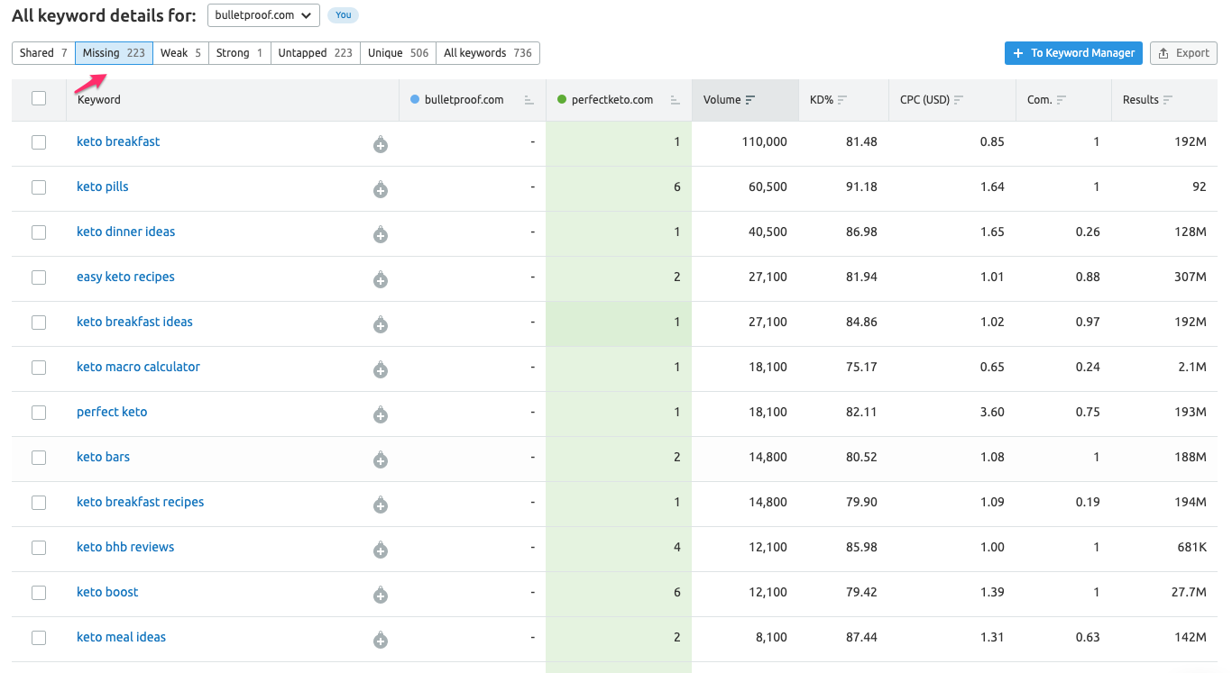Sort table by Com. sort icon

1062,100
